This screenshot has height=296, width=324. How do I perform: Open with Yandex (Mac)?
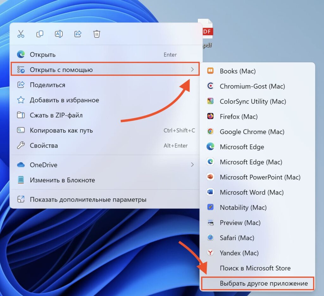(257, 253)
